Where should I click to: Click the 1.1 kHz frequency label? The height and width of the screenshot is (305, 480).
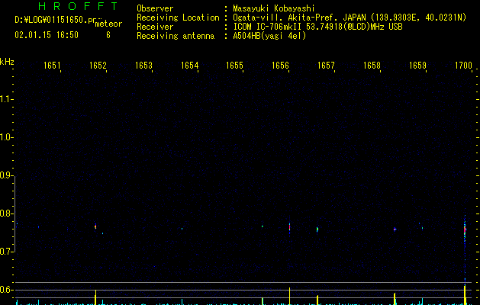[6, 99]
